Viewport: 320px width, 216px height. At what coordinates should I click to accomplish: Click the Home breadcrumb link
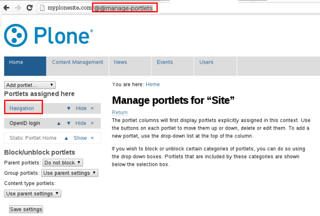[x=153, y=84]
